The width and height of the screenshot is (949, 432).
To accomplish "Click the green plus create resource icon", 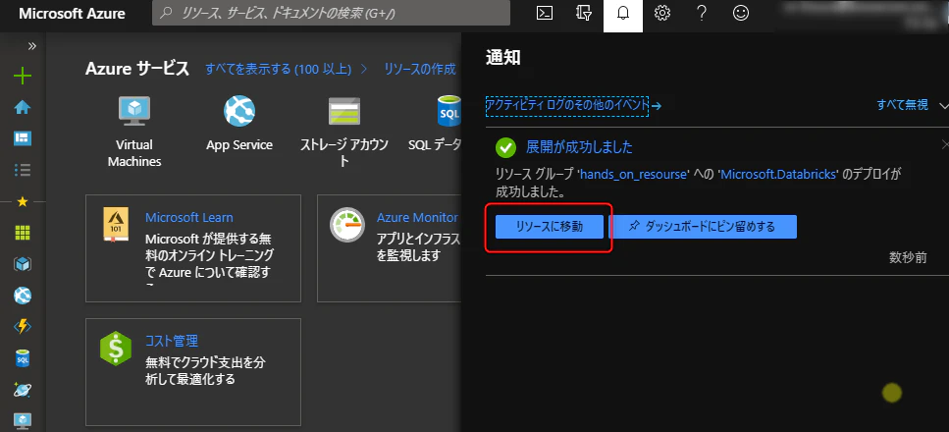I will (23, 76).
